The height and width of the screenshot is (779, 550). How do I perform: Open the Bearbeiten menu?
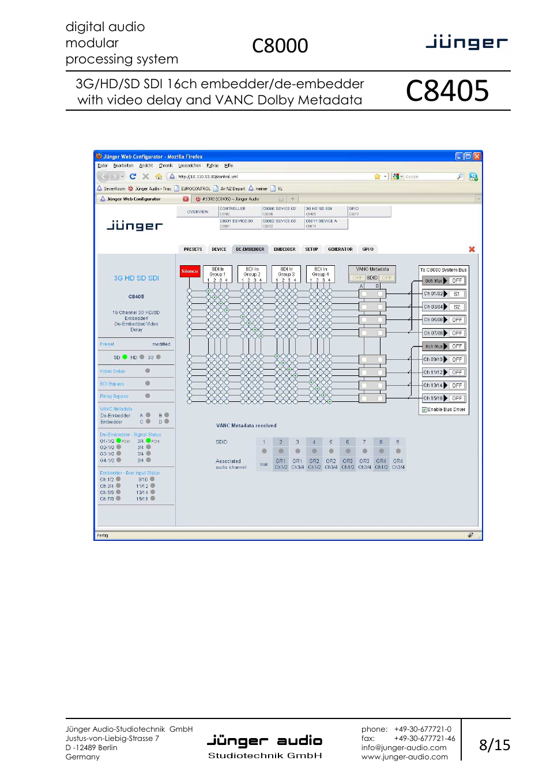123,165
